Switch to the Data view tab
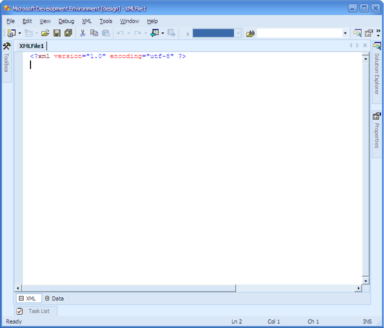The image size is (384, 328). (54, 298)
